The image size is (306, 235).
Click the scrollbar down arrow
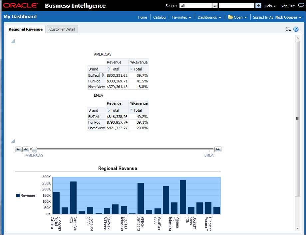tap(297, 228)
